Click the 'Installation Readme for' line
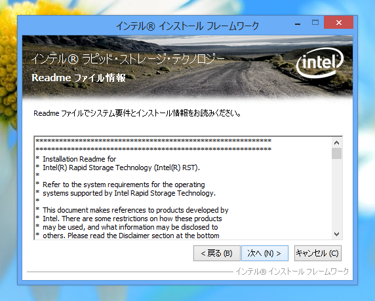375x301 pixels. point(79,159)
